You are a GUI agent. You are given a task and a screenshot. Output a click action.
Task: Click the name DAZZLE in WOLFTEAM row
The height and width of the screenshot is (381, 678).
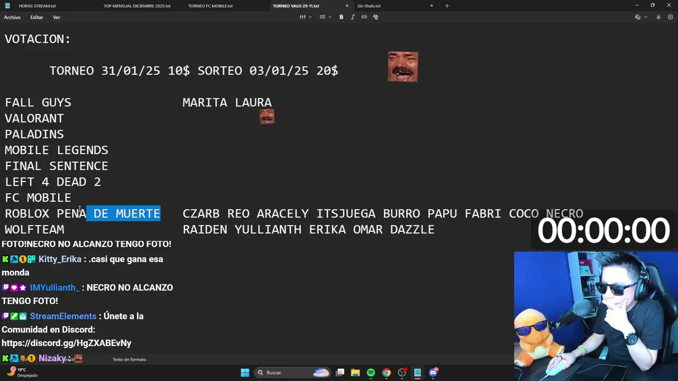pos(412,230)
